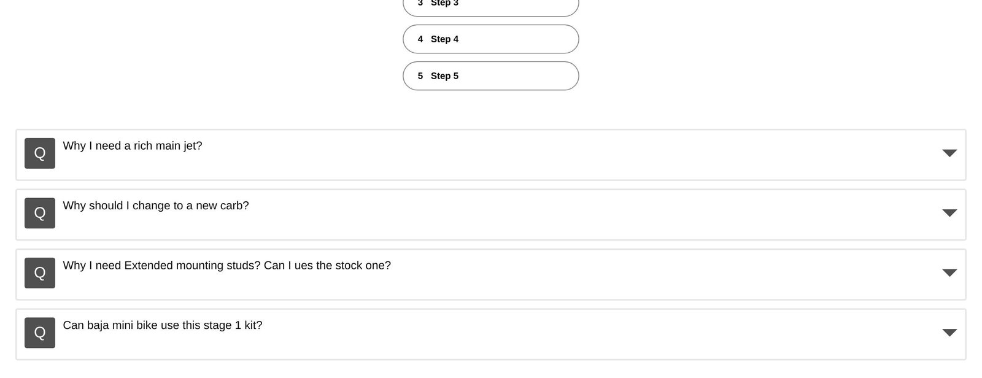982x378 pixels.
Task: Click the Q icon beside rich main jet question
Action: tap(40, 153)
